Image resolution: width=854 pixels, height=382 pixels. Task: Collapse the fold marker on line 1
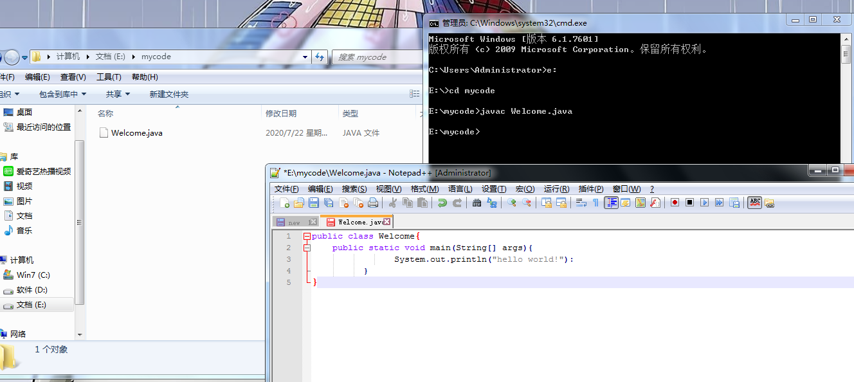307,236
